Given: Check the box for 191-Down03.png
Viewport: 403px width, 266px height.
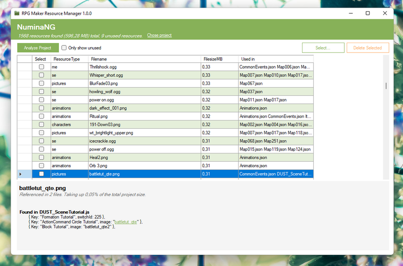Looking at the screenshot, I should click(x=42, y=125).
